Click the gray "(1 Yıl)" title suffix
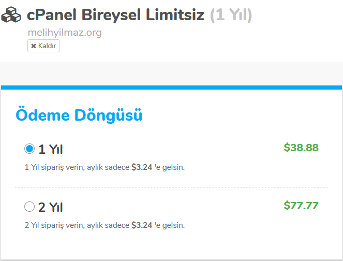343x261 pixels. [x=231, y=15]
